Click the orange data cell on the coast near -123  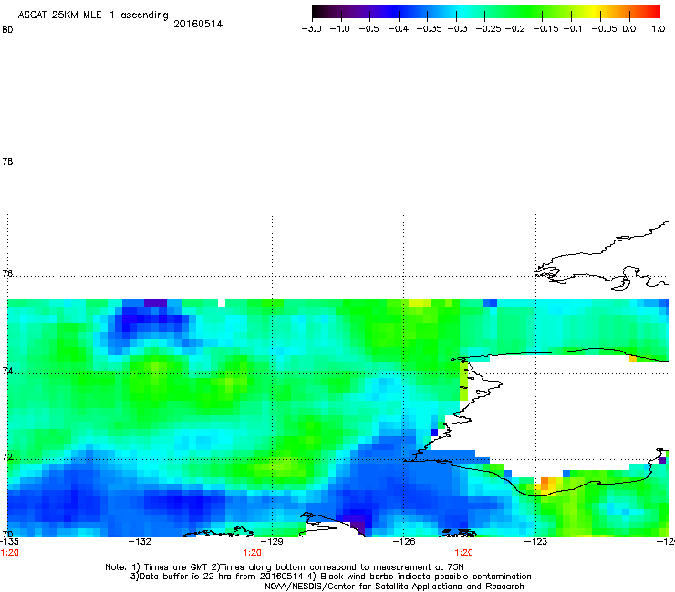tap(545, 484)
